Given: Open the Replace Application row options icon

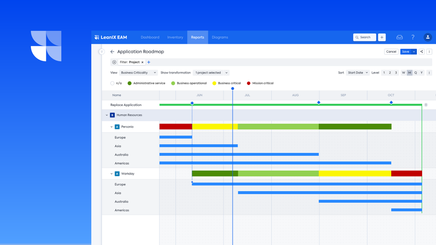Looking at the screenshot, I should click(x=426, y=105).
